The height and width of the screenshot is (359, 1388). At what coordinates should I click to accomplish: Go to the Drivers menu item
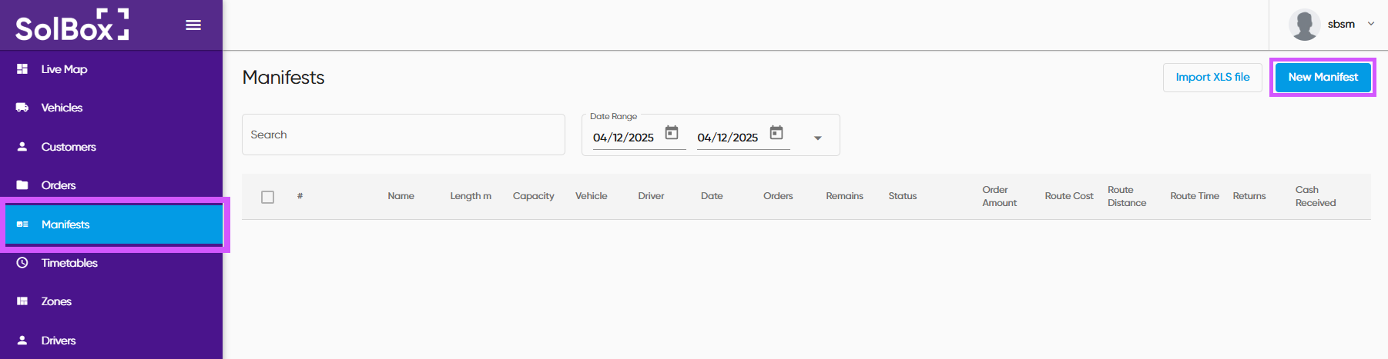59,341
